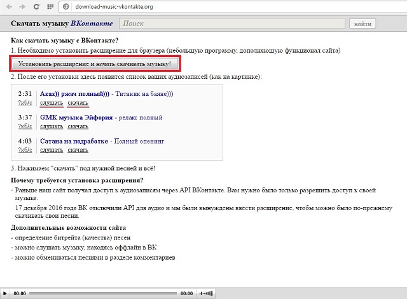The image size is (407, 299).
Task: Click the ?кб/с bitrate under 3:37
Action: pos(25,126)
